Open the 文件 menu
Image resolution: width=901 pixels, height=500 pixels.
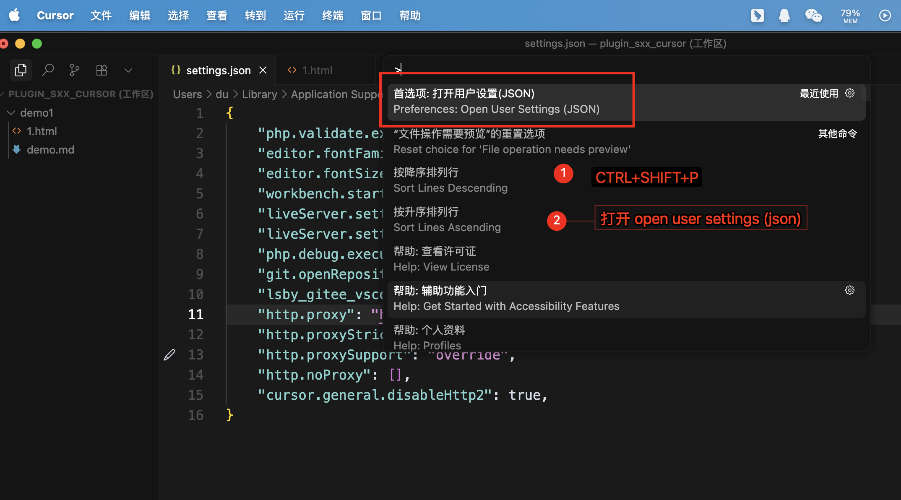click(101, 16)
